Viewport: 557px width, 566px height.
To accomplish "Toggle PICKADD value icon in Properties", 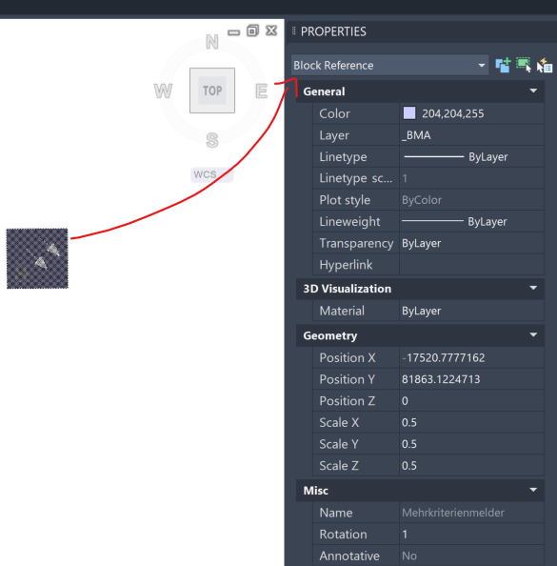I will pos(503,66).
